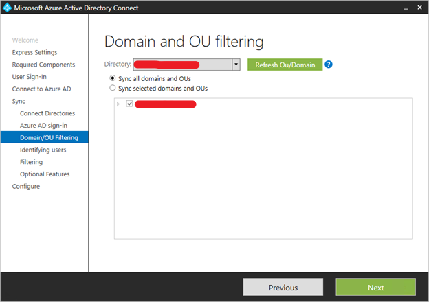Image resolution: width=429 pixels, height=302 pixels.
Task: Open Connect Directories sub-step
Action: pos(47,113)
